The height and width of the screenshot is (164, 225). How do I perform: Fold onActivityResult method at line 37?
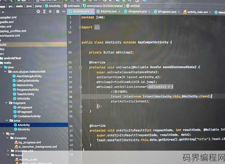pyautogui.click(x=81, y=131)
